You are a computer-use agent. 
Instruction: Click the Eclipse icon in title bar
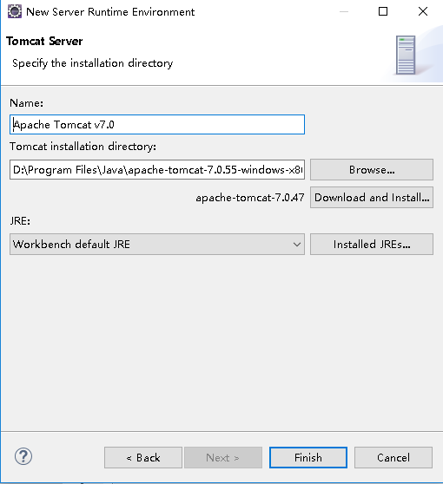click(15, 12)
